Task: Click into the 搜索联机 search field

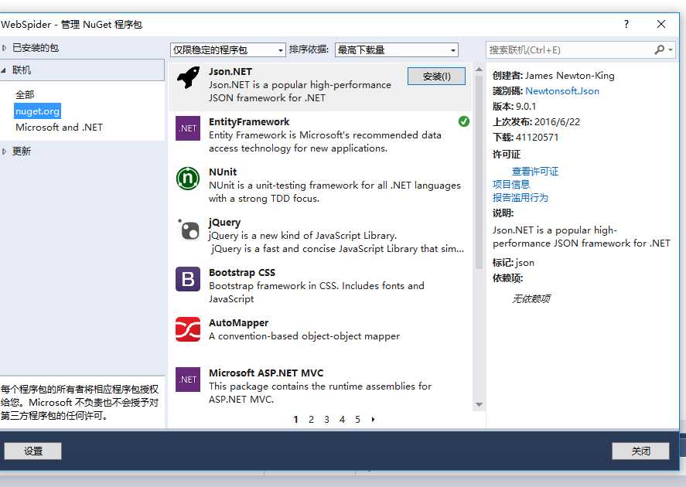Action: (568, 49)
